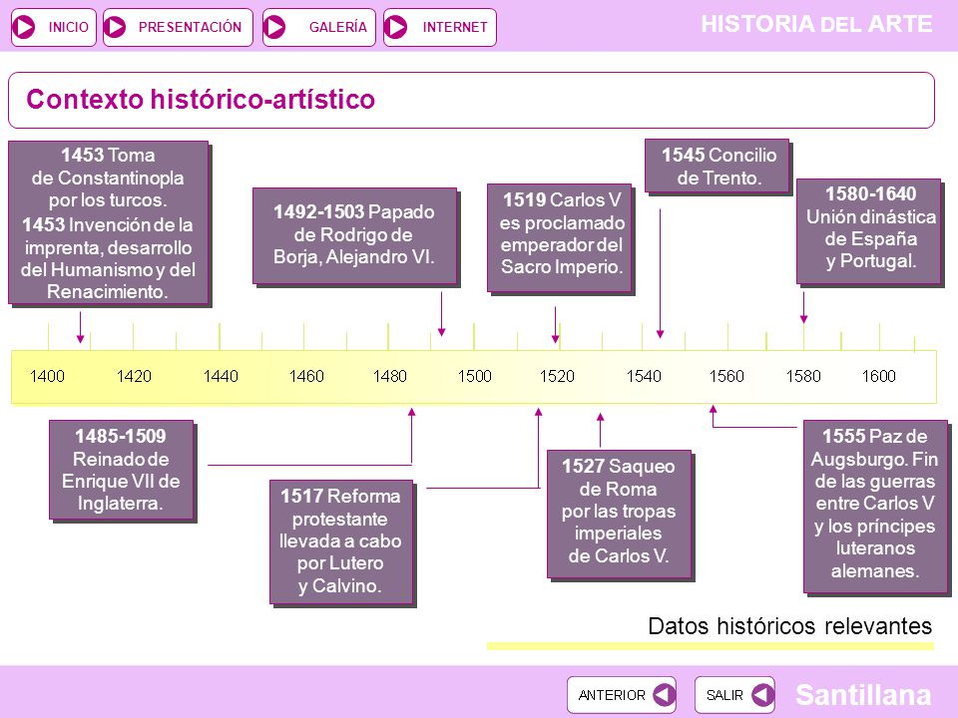The height and width of the screenshot is (718, 958).
Task: Open the INTERNET section label
Action: [x=455, y=28]
